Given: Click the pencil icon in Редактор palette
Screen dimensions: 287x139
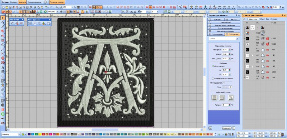Looking at the screenshot, I should [x=12, y=23].
